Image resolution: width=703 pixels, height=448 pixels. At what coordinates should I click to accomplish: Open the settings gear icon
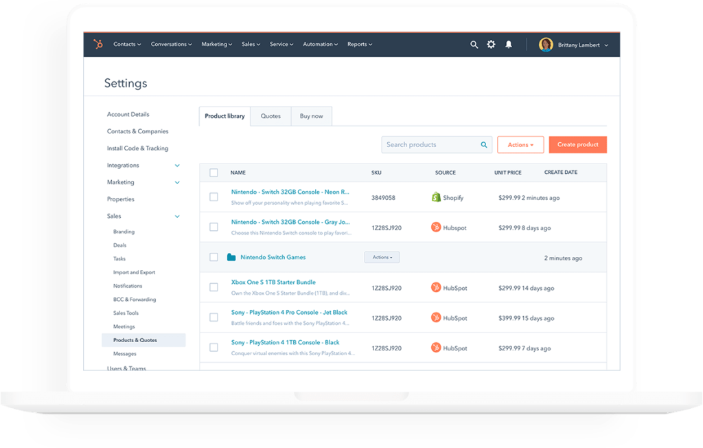[x=491, y=43]
